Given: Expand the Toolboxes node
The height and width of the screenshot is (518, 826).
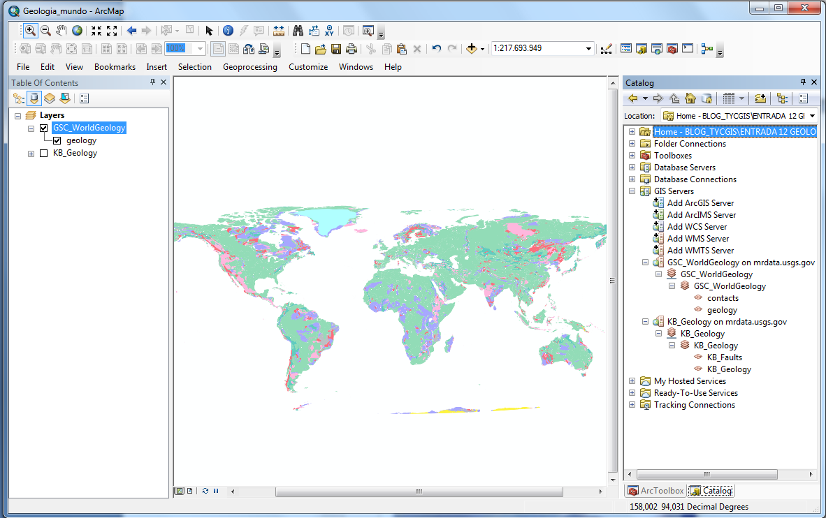Looking at the screenshot, I should click(632, 155).
